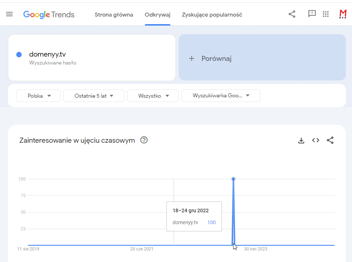Share the interest over time chart
352x262 pixels.
330,141
